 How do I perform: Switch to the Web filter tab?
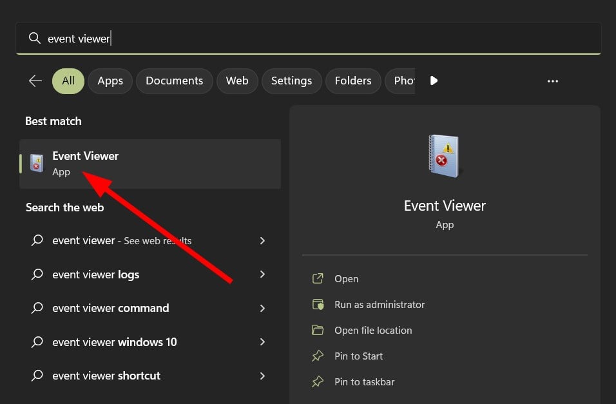237,81
